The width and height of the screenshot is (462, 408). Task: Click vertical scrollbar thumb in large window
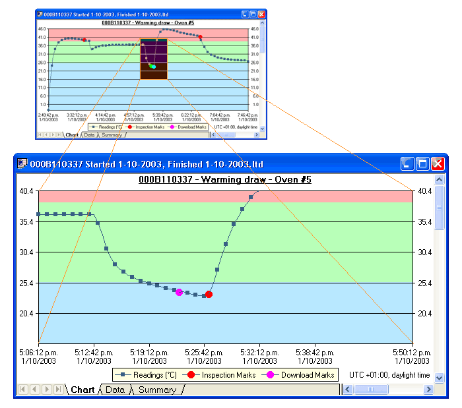(x=439, y=208)
